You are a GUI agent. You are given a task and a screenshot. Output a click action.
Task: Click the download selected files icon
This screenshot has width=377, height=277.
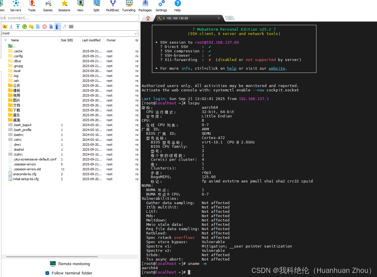pyautogui.click(x=11, y=27)
